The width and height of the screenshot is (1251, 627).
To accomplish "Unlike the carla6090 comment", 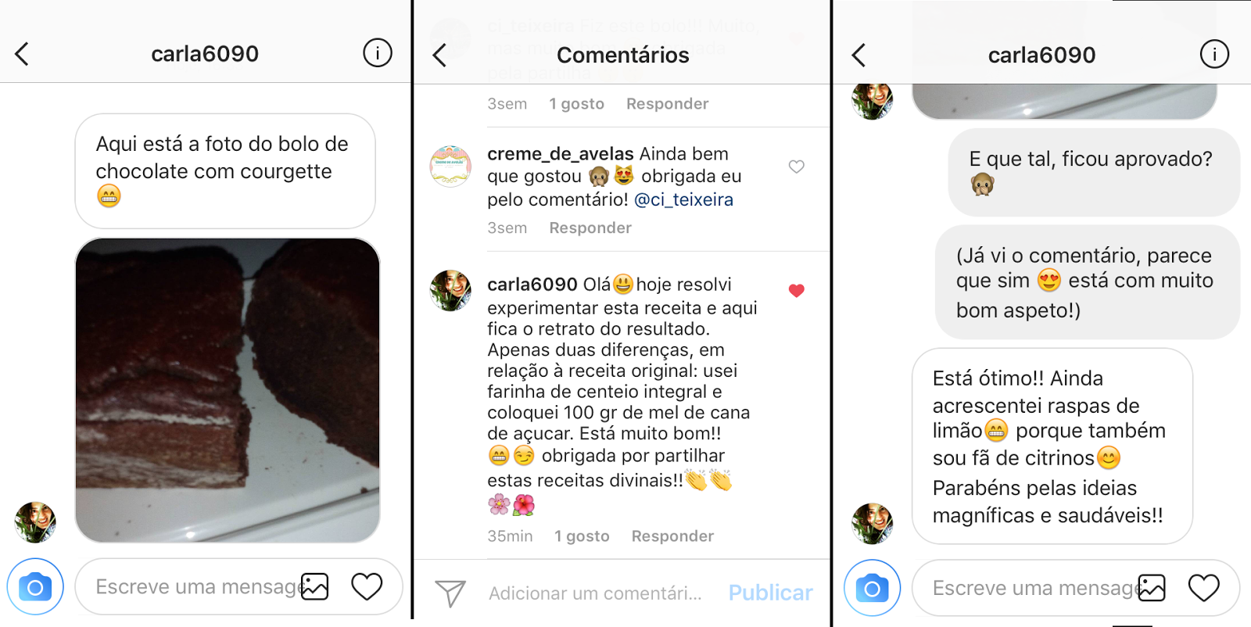I will coord(796,291).
